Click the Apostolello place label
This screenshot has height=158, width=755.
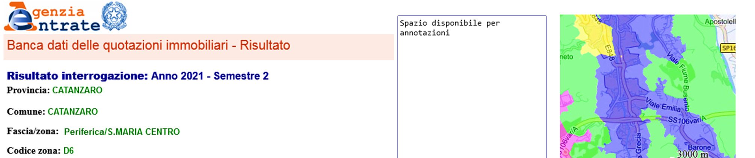[720, 22]
